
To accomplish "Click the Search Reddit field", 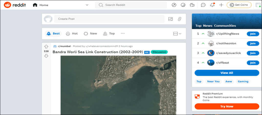I will click(x=130, y=5).
